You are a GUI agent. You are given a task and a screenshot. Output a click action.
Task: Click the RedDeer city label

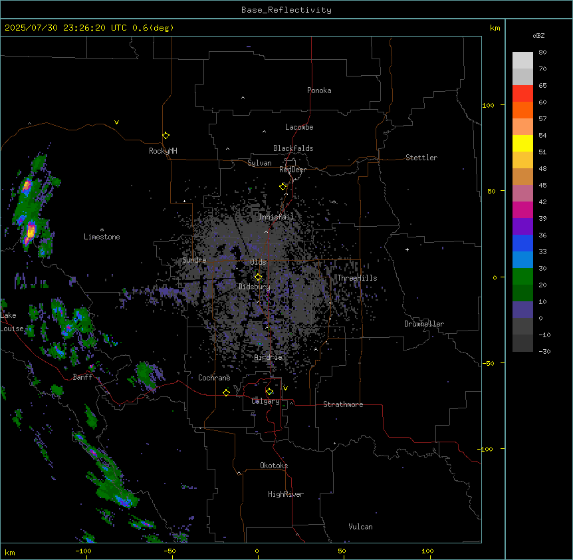coord(292,170)
